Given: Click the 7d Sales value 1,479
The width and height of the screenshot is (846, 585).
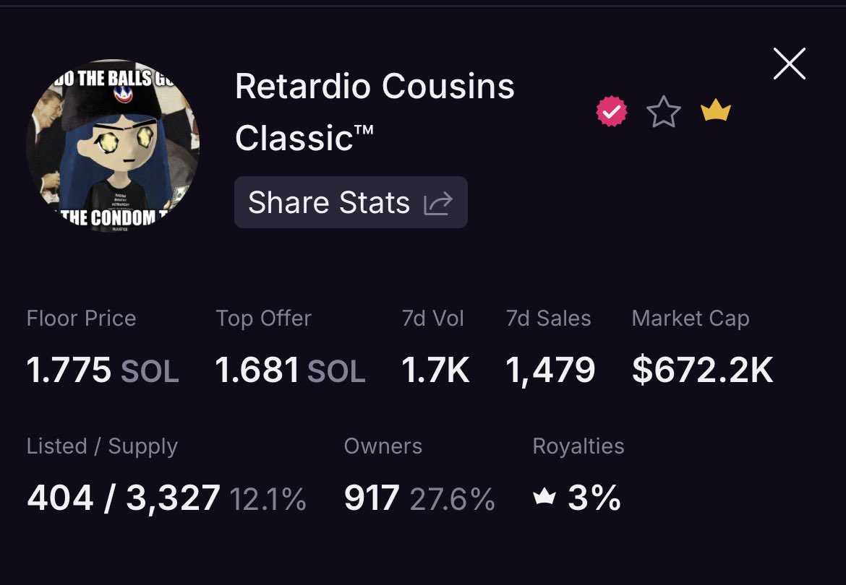Looking at the screenshot, I should (x=550, y=371).
